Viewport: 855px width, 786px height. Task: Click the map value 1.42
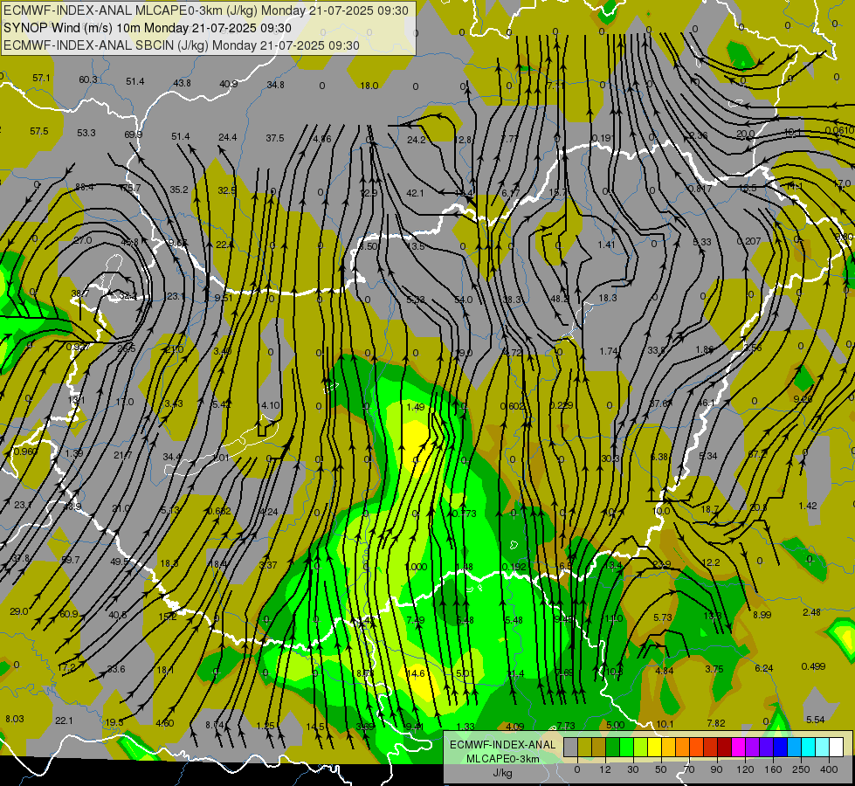808,506
